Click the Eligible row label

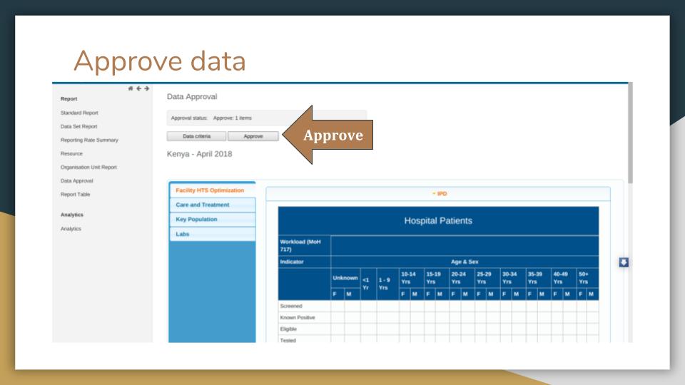pyautogui.click(x=288, y=329)
